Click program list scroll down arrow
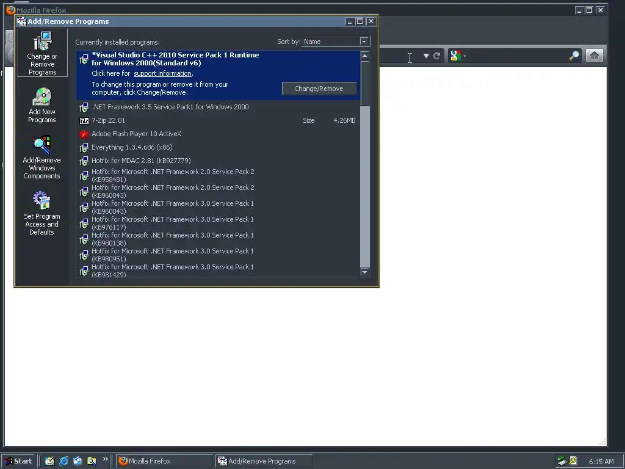The height and width of the screenshot is (469, 625). coord(365,272)
